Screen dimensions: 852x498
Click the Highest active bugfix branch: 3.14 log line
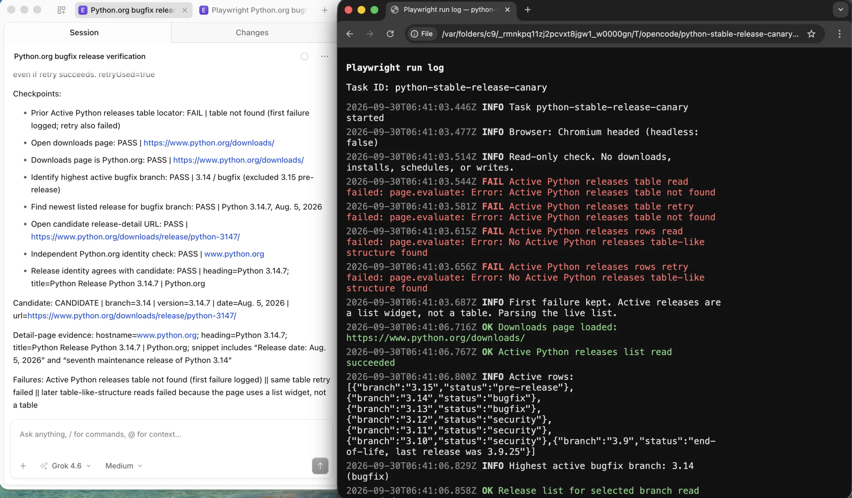520,471
